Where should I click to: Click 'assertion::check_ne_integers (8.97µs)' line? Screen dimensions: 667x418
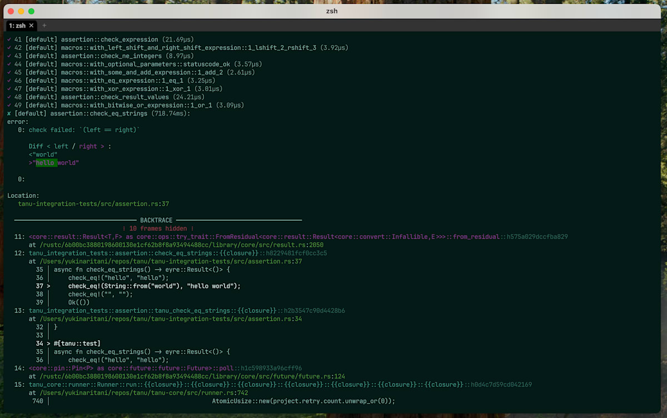pos(100,56)
